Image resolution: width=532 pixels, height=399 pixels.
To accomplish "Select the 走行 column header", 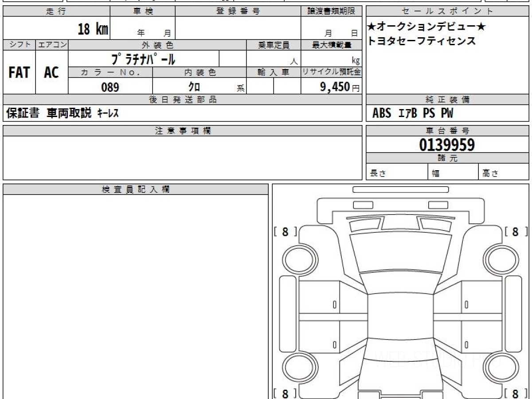I will pos(56,12).
